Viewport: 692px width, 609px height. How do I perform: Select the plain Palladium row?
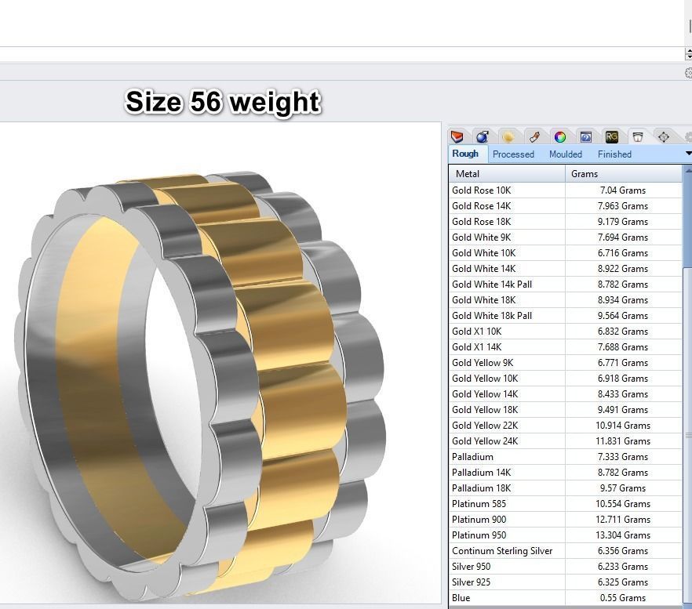pos(566,457)
